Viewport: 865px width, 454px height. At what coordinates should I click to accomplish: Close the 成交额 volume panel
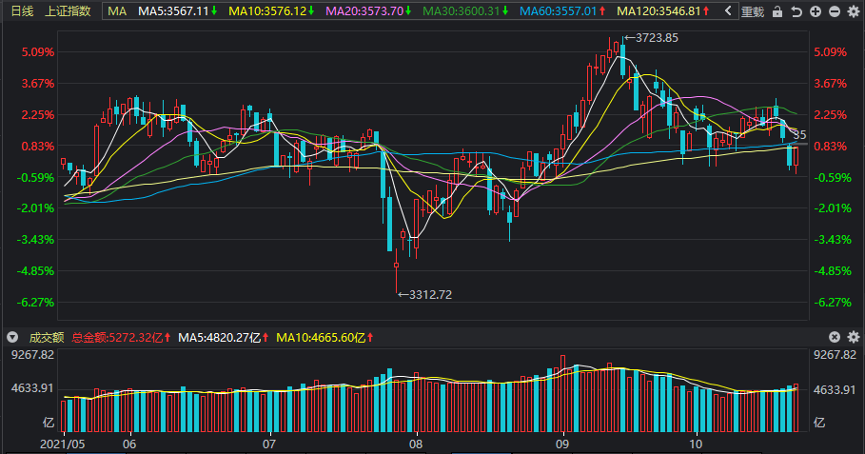click(x=835, y=337)
